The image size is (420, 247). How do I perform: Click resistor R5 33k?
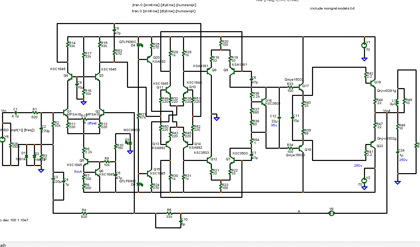[169, 213]
